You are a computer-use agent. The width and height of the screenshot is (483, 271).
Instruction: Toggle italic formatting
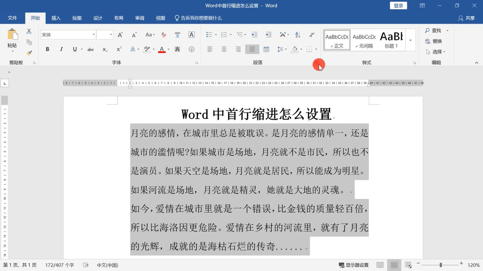pos(61,49)
